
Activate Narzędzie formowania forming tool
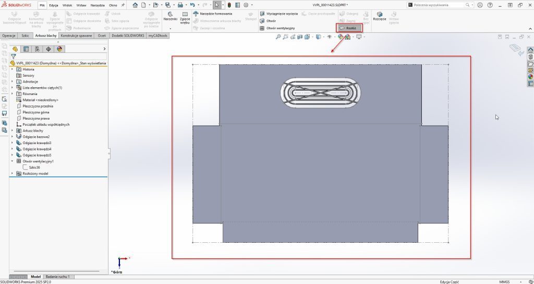[x=213, y=14]
